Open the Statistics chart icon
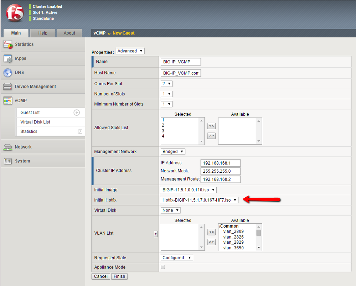This screenshot has width=356, height=286. 8,45
